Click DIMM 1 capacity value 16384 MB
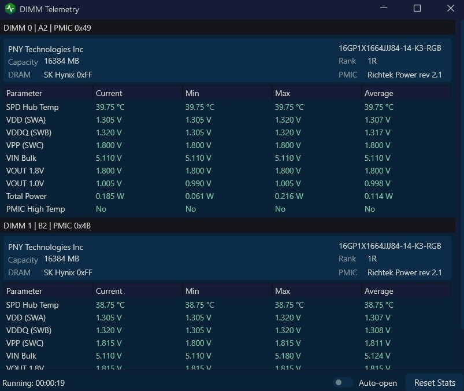 pos(62,259)
